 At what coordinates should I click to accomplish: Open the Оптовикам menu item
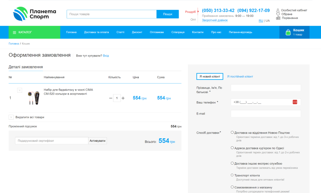click(x=157, y=32)
